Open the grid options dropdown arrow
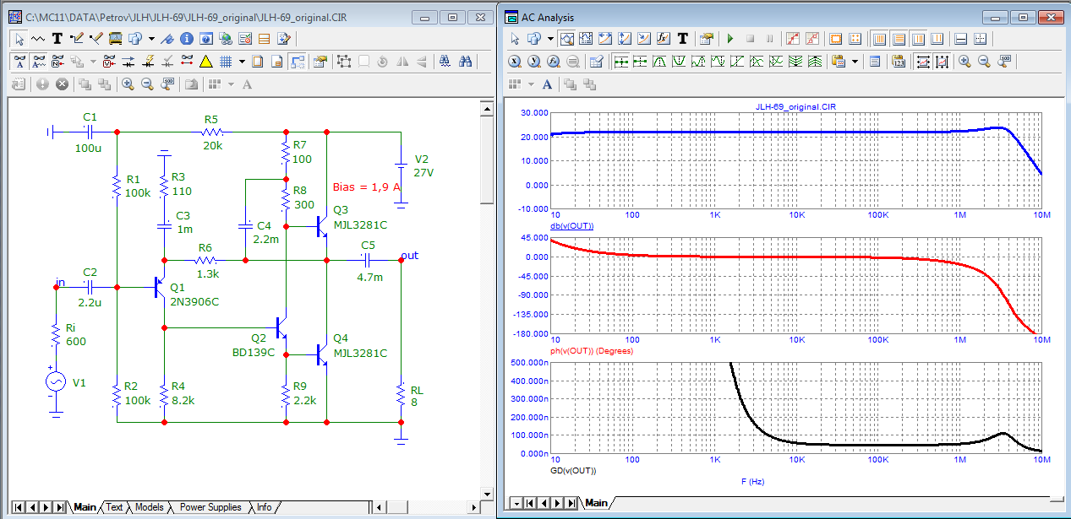 (x=242, y=61)
